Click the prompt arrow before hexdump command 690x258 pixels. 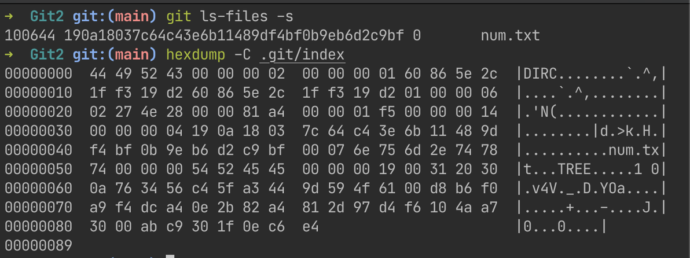point(10,55)
